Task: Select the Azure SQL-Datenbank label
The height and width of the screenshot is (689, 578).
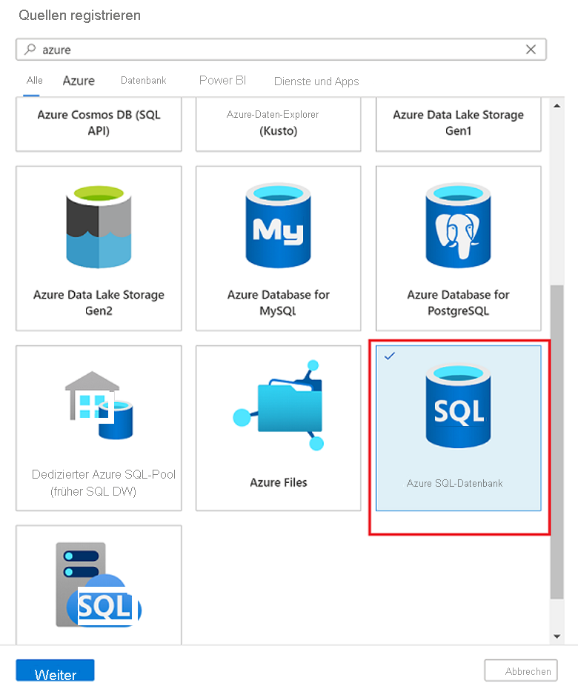Action: coord(454,483)
